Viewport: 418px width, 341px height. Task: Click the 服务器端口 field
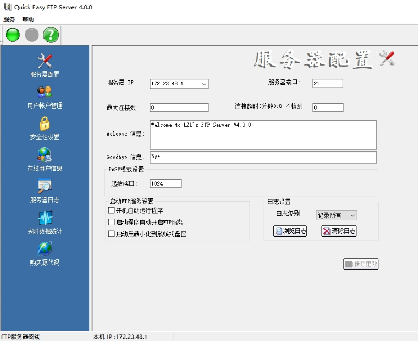pos(328,83)
